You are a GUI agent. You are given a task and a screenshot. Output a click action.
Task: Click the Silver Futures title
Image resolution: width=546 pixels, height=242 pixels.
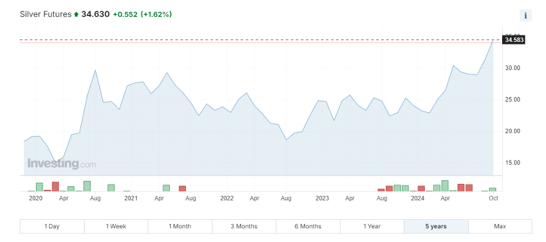45,14
